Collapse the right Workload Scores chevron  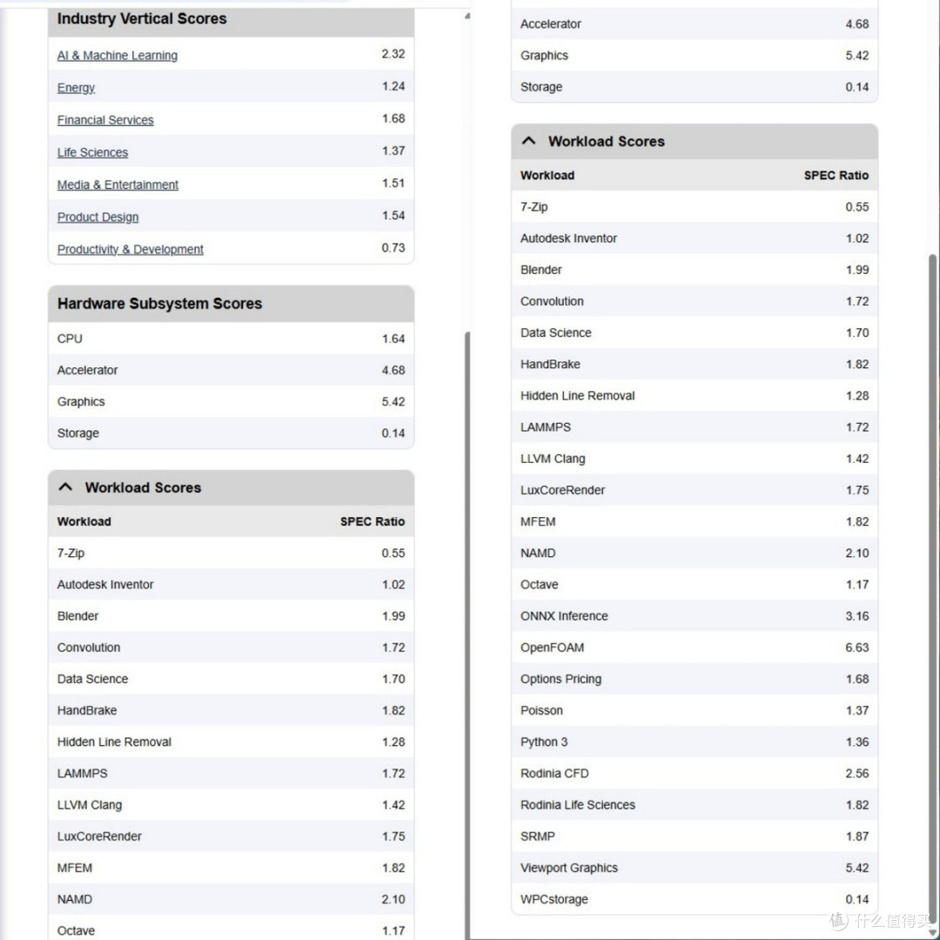pos(529,141)
